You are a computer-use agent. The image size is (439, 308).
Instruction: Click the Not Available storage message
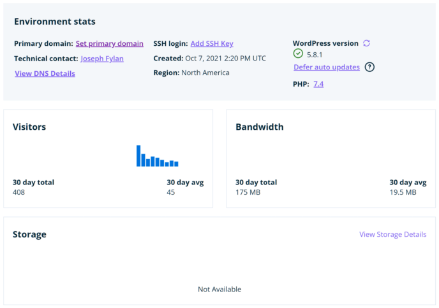(x=219, y=290)
